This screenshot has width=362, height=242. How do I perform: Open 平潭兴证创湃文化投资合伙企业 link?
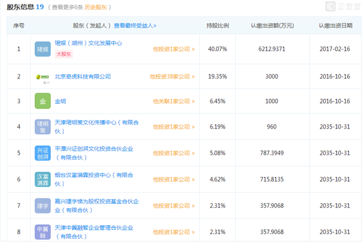click(94, 153)
